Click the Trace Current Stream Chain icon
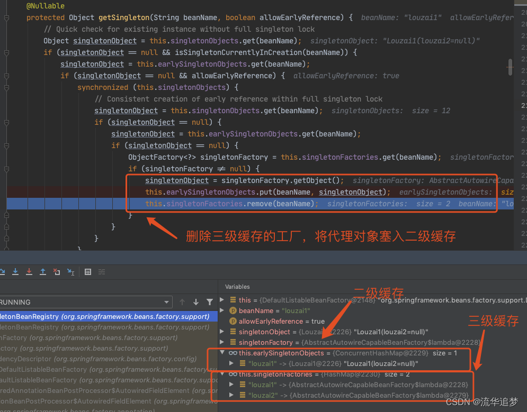The image size is (527, 412). click(x=102, y=272)
